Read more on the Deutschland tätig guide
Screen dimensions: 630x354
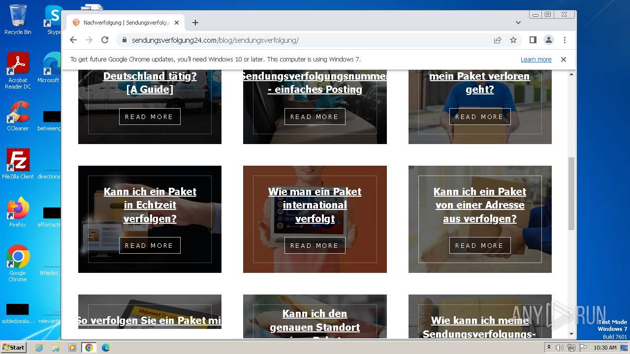pos(150,117)
